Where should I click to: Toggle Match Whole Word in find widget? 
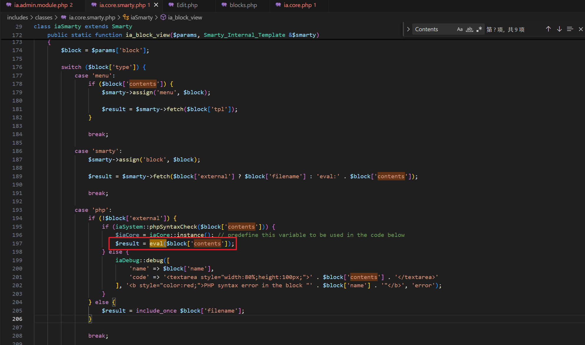470,29
